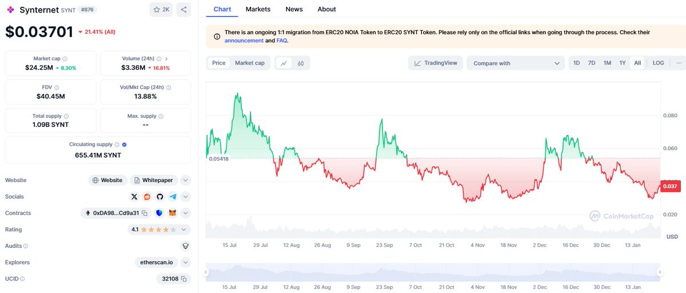Click the info icon next to Max. supply
The image size is (686, 293).
(x=162, y=116)
